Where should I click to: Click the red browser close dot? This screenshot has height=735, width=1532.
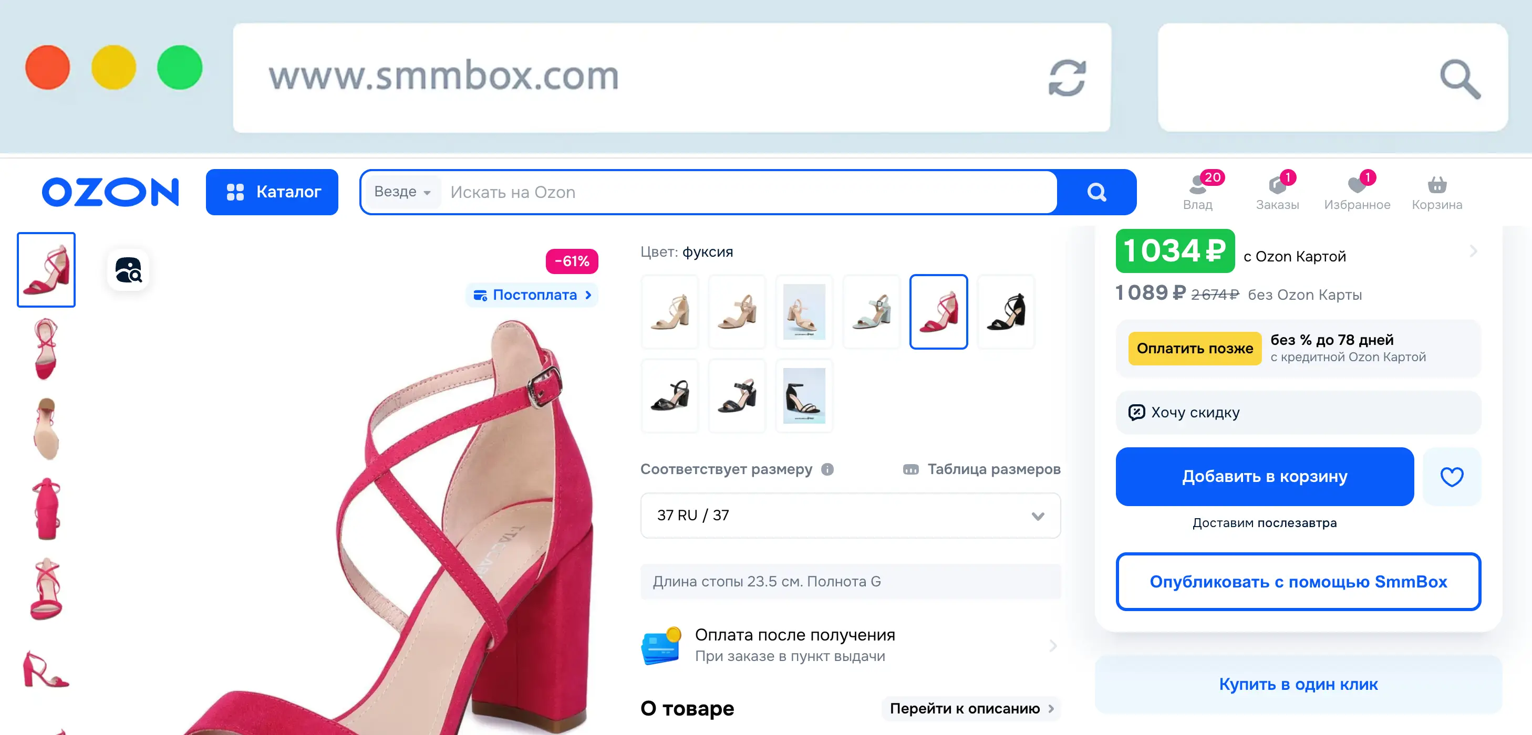click(48, 67)
